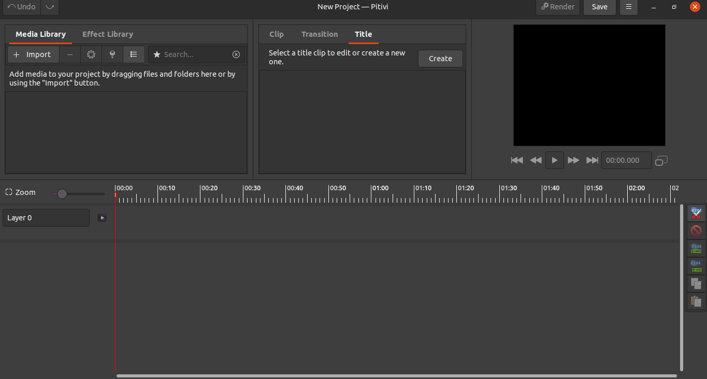Screen dimensions: 707x379
Task: Split clip with the scissors icon
Action: [x=696, y=213]
